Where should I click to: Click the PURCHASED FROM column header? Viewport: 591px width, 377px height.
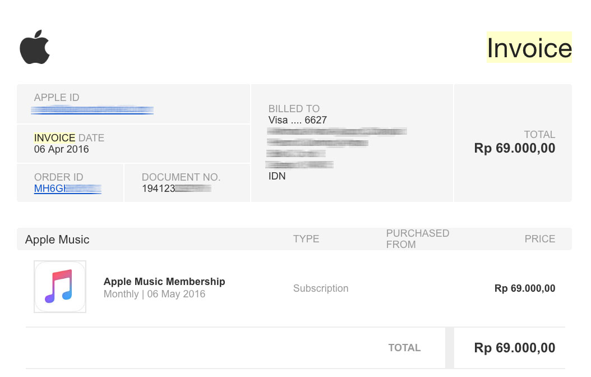click(x=417, y=239)
